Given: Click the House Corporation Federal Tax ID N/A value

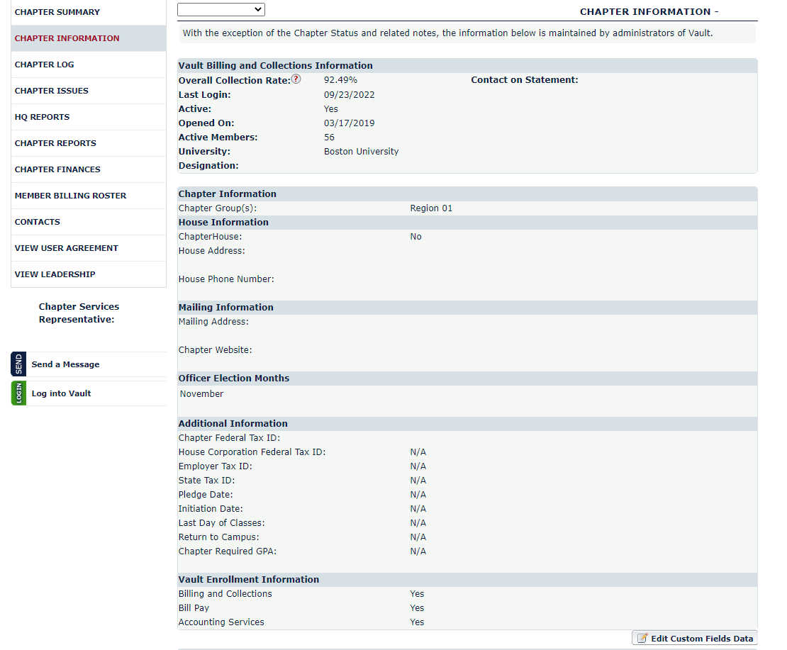Looking at the screenshot, I should click(x=418, y=452).
